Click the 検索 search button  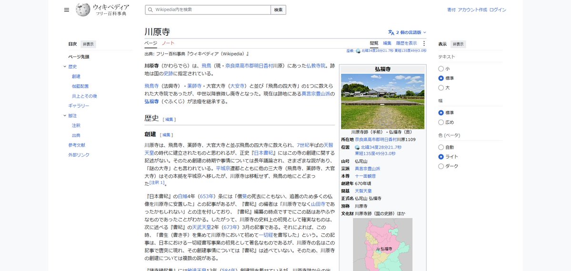(278, 10)
